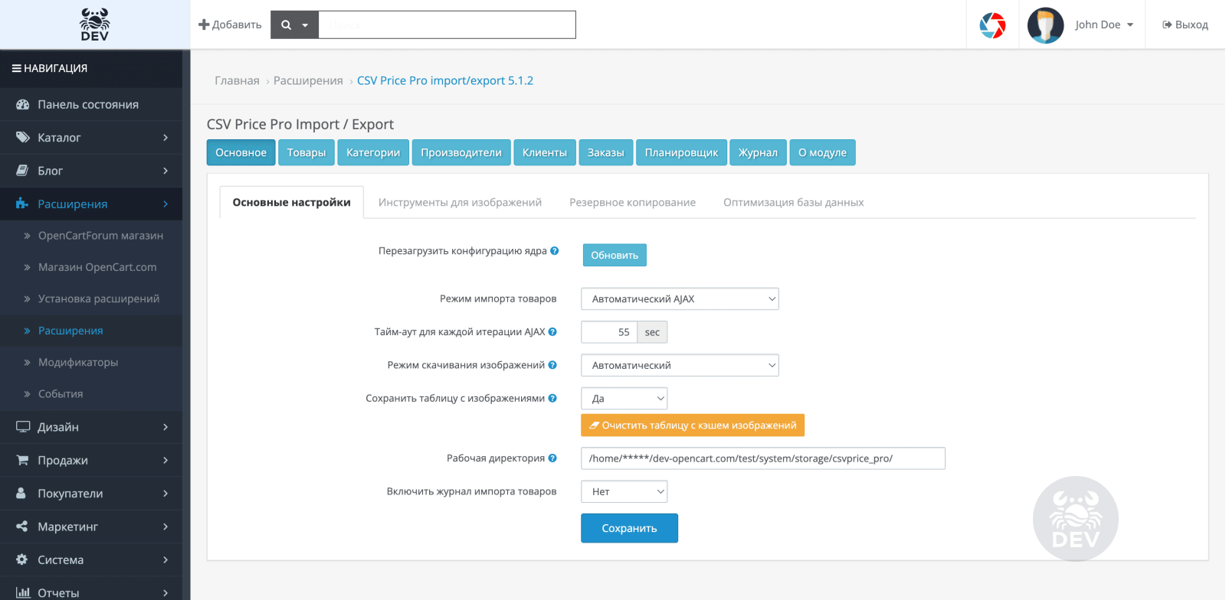Open Включить журнал импорта товаров dropdown
This screenshot has height=600, width=1226.
(624, 491)
